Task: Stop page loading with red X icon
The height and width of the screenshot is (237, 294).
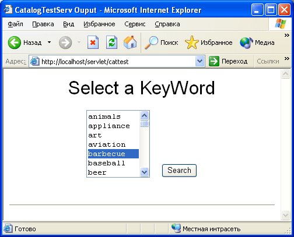Action: click(x=93, y=43)
